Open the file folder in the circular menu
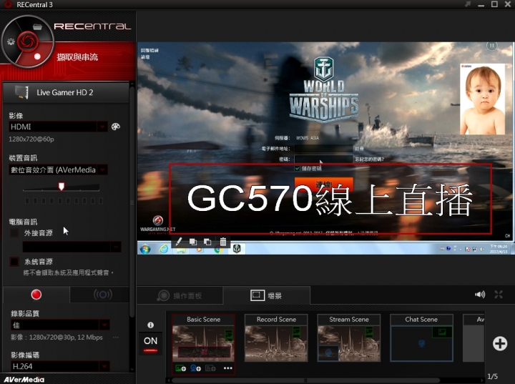 point(37,26)
